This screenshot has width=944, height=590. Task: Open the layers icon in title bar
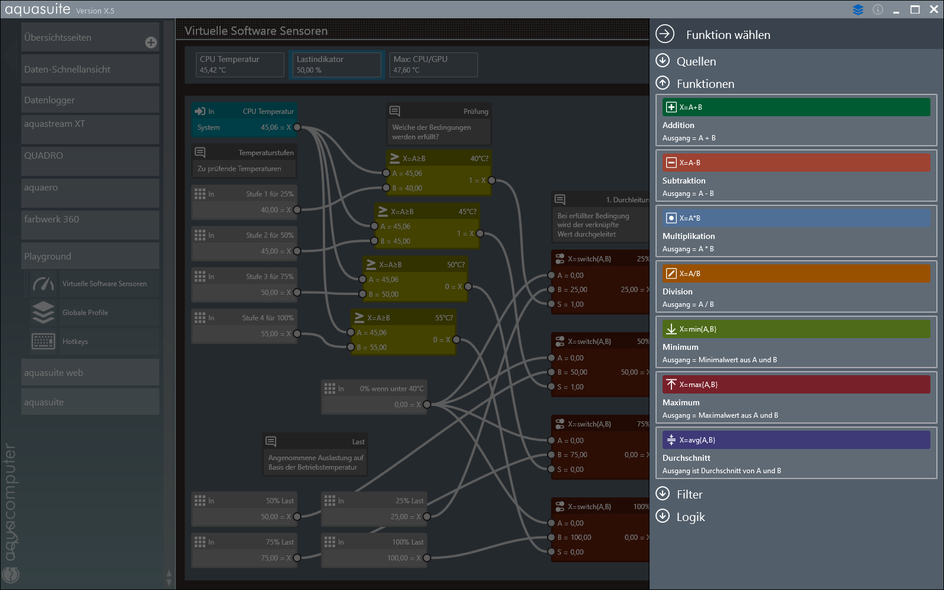[x=858, y=9]
